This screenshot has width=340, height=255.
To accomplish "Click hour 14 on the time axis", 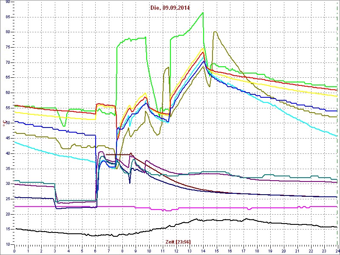I will (x=203, y=251).
